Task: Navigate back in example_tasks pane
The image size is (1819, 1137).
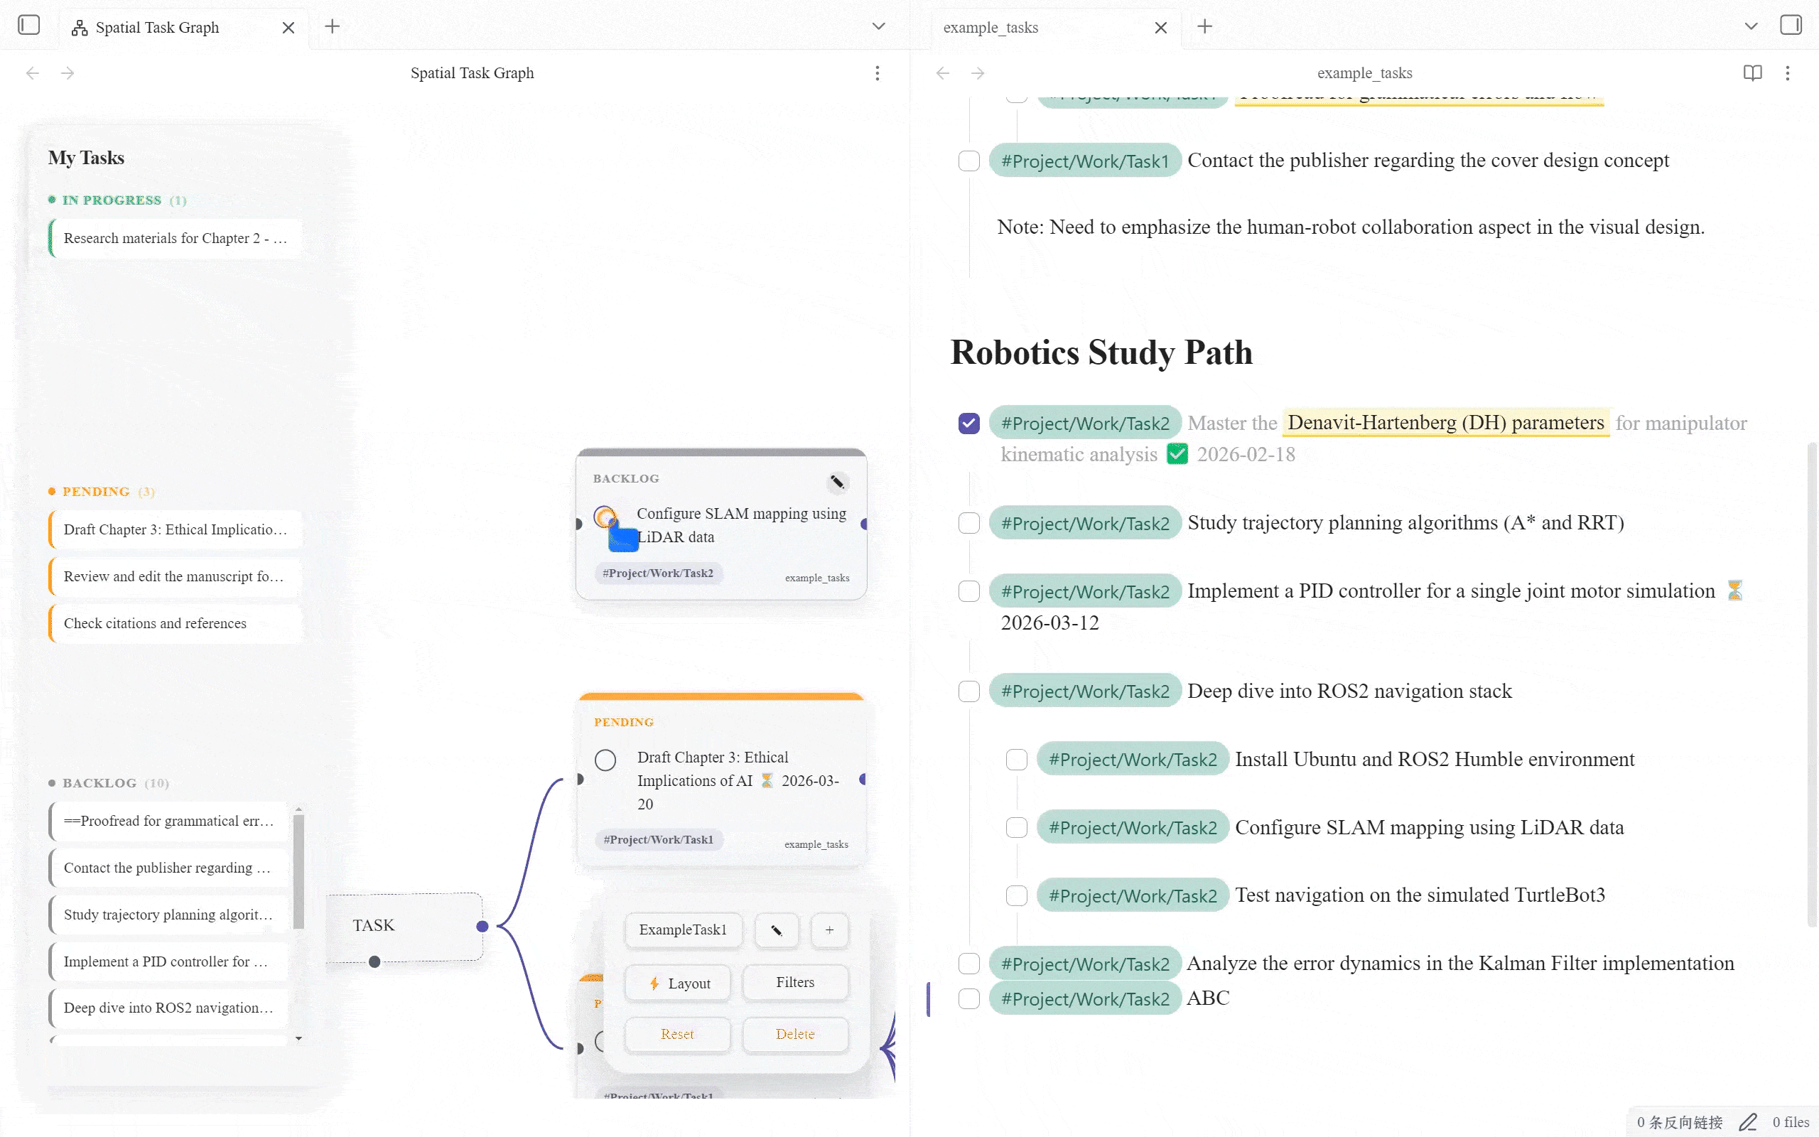Action: (943, 73)
